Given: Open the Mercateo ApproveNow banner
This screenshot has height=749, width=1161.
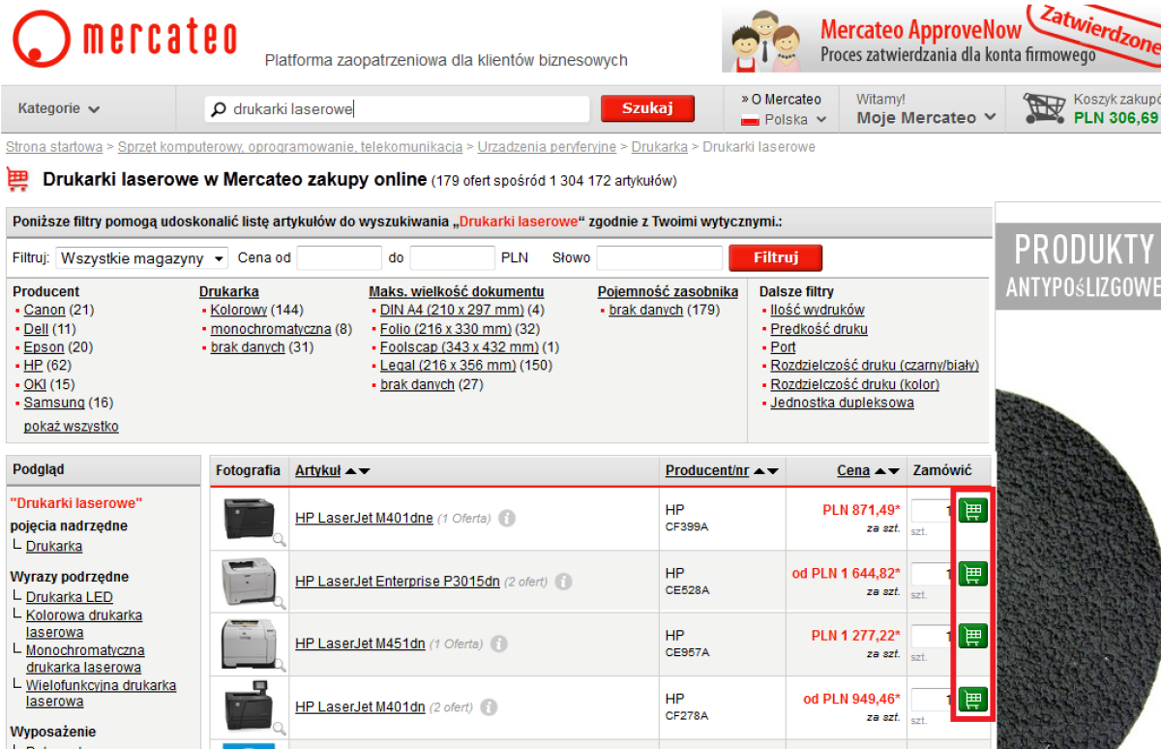Looking at the screenshot, I should point(940,39).
